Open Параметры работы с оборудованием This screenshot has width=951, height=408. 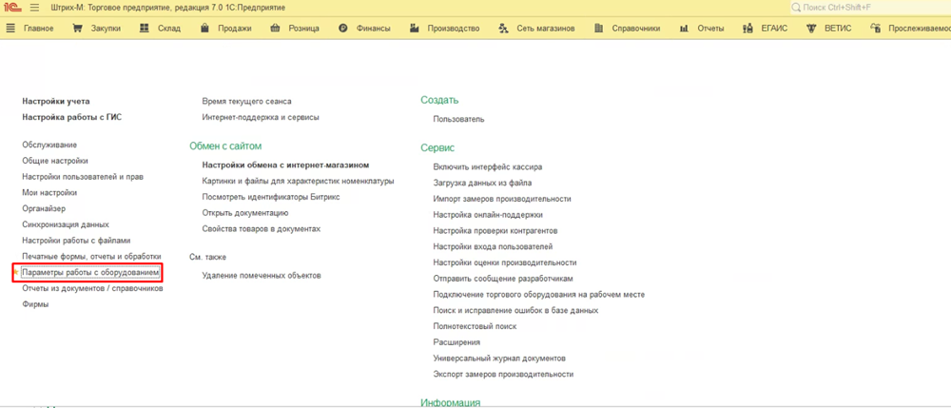(90, 273)
